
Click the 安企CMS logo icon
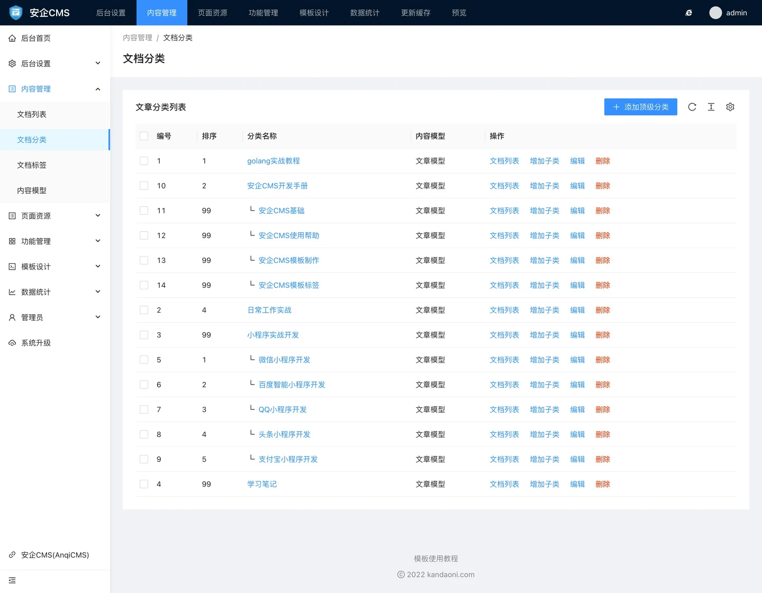click(x=16, y=13)
